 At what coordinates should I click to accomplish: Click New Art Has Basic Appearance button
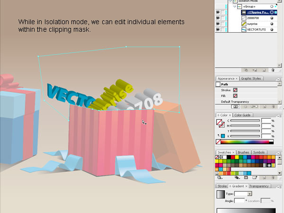coord(235,106)
